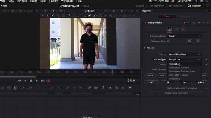Click the Wi-Fi status icon
This screenshot has width=211, height=118.
(x=155, y=1)
